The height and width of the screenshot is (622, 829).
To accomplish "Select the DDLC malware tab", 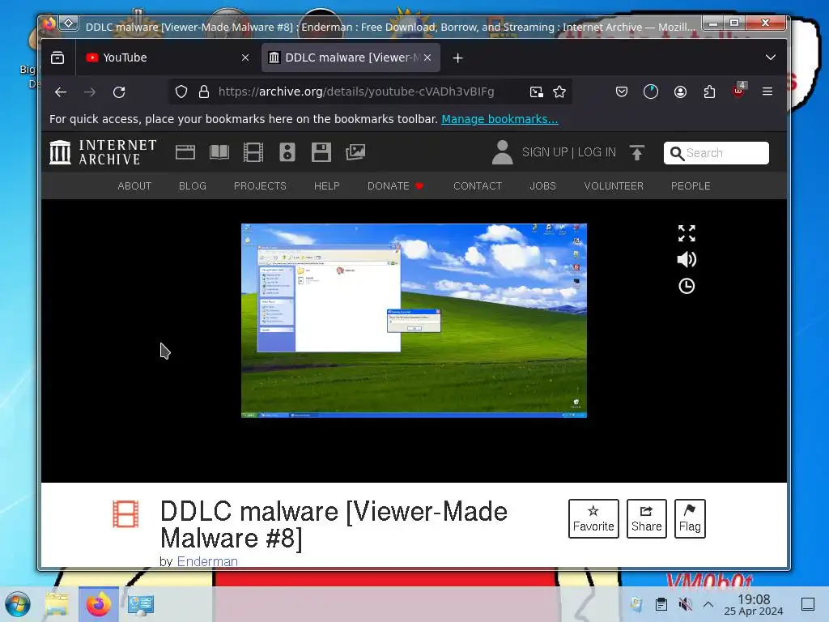I will [351, 58].
